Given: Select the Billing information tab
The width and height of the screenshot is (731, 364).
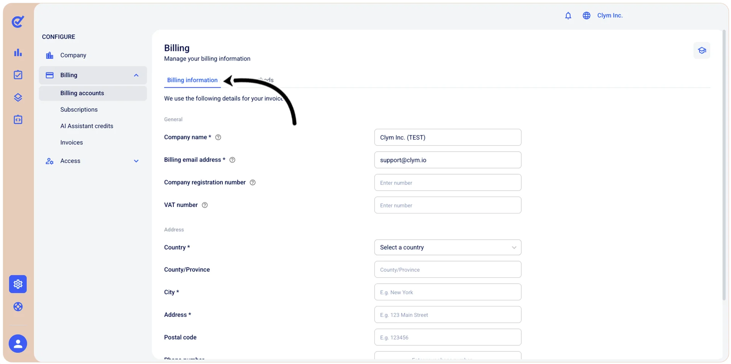Looking at the screenshot, I should 192,80.
